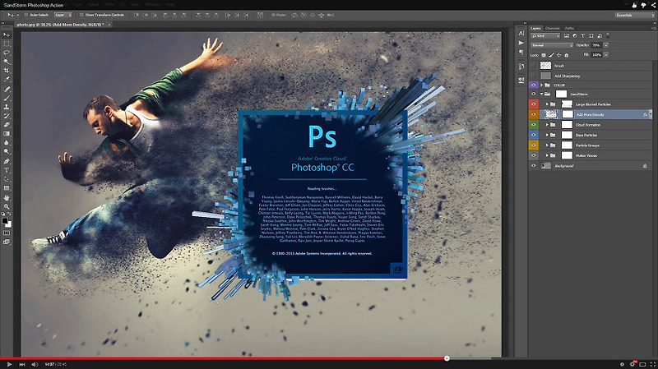The image size is (658, 369).
Task: Hide the Background layer
Action: pos(533,166)
